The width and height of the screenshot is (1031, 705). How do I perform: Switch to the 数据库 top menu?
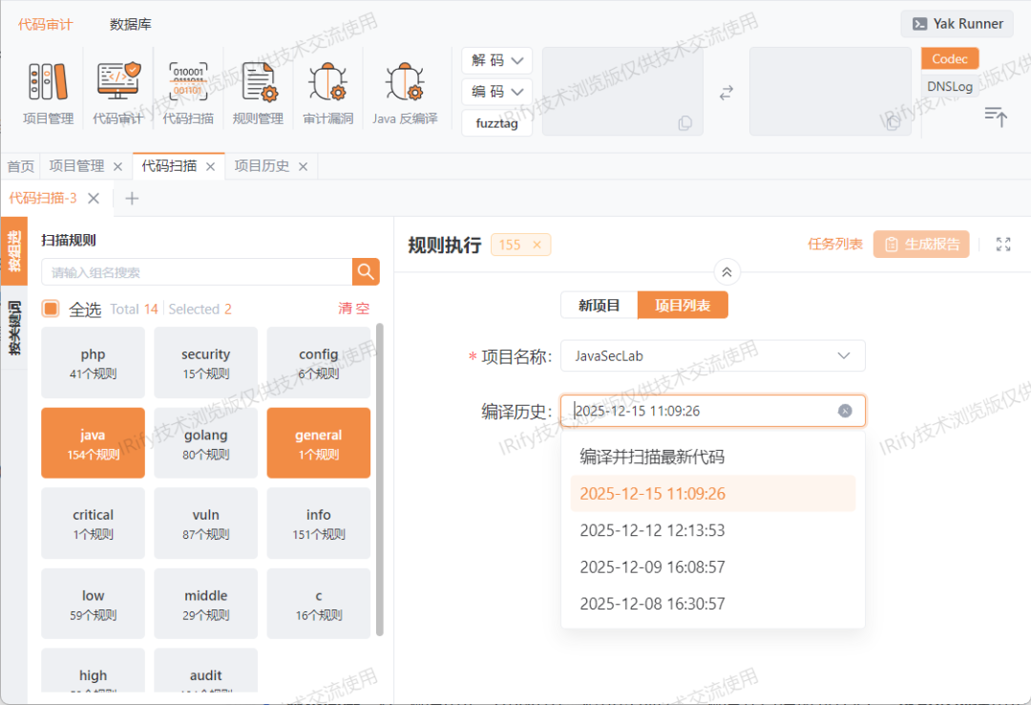pos(130,24)
